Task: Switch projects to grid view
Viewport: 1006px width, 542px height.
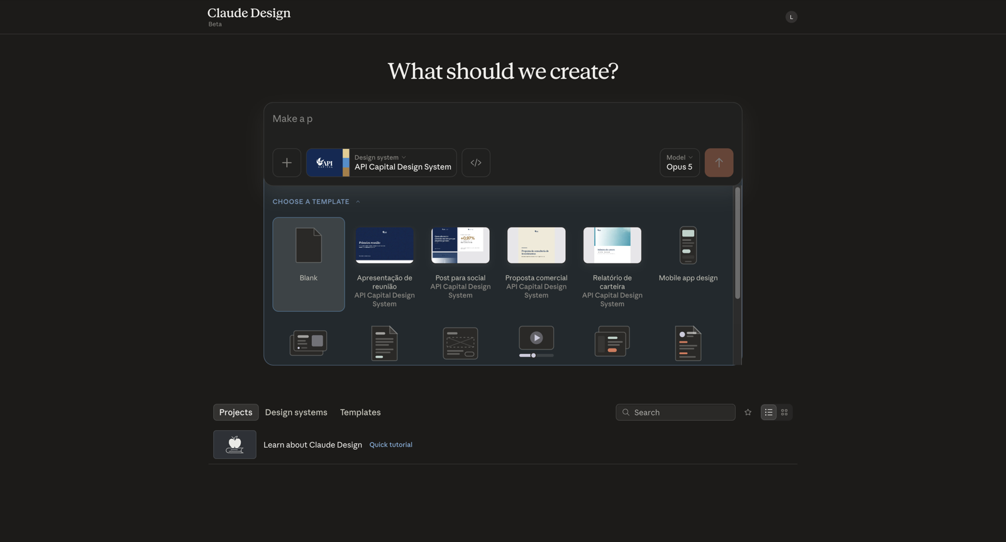Action: coord(784,412)
